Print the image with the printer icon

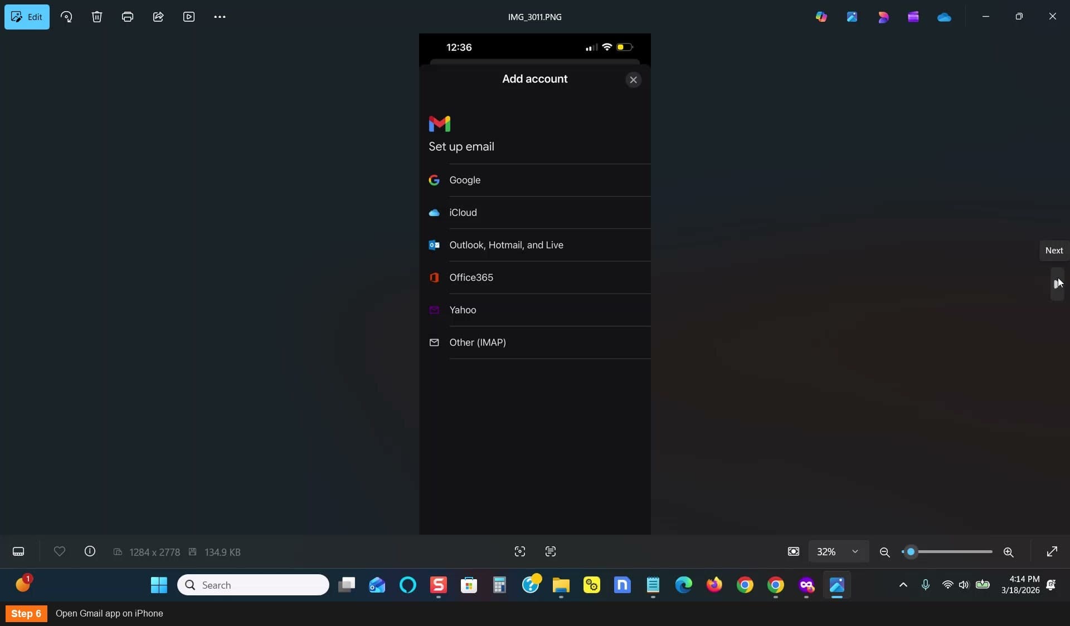[x=128, y=17]
